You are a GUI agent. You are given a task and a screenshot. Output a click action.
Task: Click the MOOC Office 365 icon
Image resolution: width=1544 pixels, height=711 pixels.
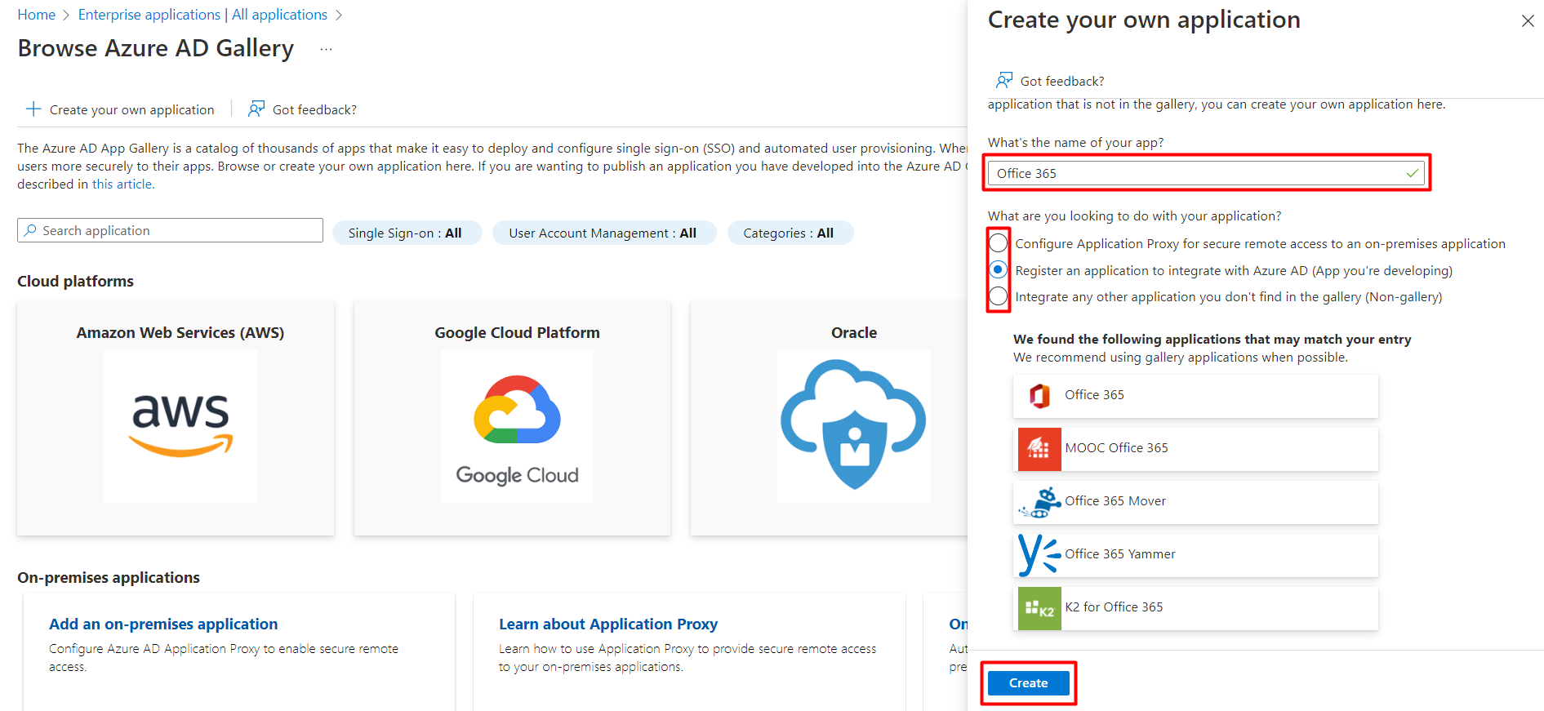[x=1039, y=449]
